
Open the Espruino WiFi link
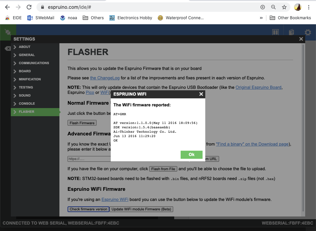tap(115, 199)
